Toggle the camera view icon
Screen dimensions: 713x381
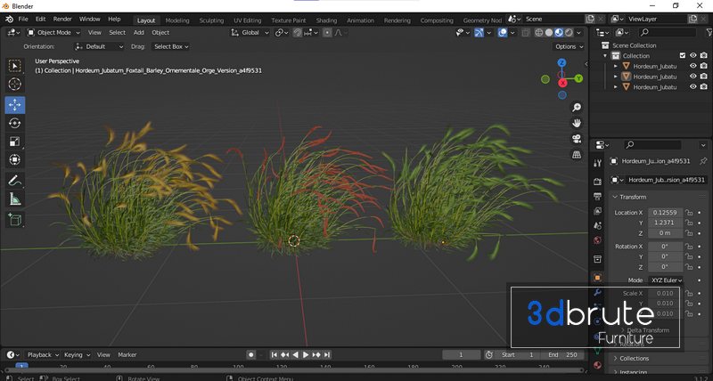(x=577, y=139)
